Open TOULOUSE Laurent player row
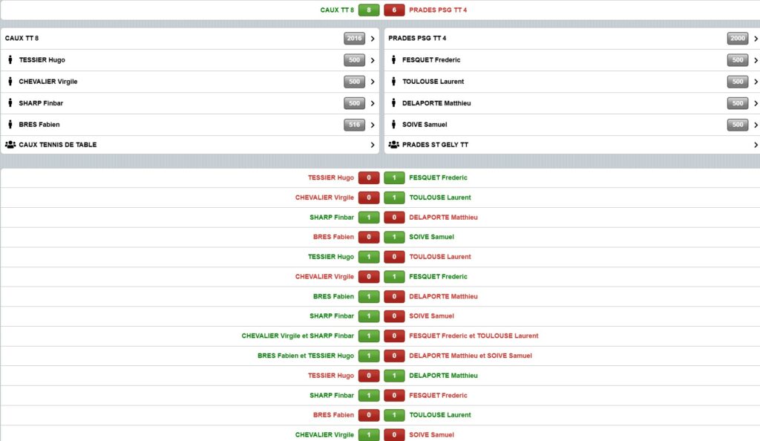 click(x=433, y=82)
